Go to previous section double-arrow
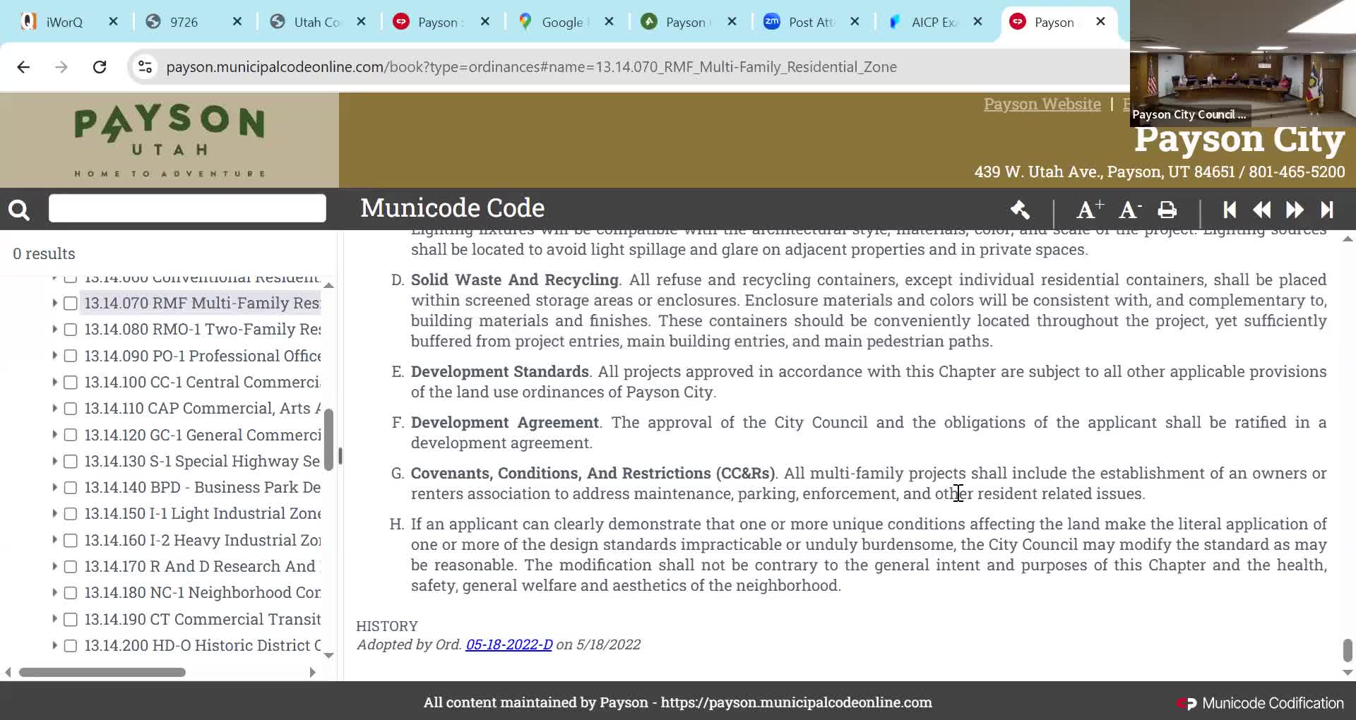The height and width of the screenshot is (720, 1356). click(x=1261, y=210)
